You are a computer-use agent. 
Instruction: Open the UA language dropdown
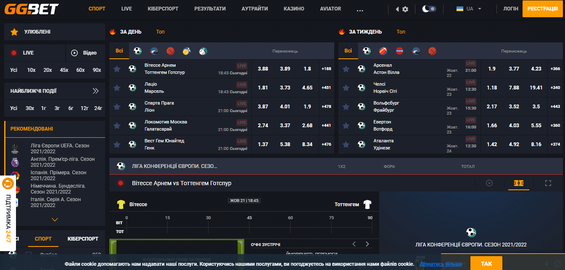point(469,9)
